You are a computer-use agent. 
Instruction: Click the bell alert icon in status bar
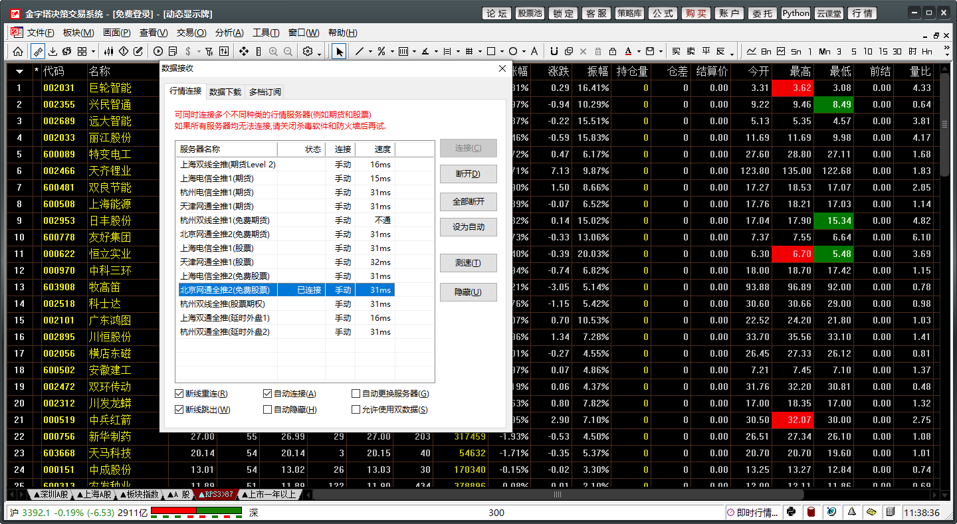pos(851,512)
